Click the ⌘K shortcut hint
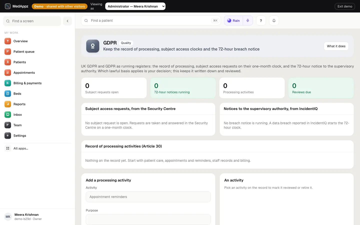 (215, 20)
